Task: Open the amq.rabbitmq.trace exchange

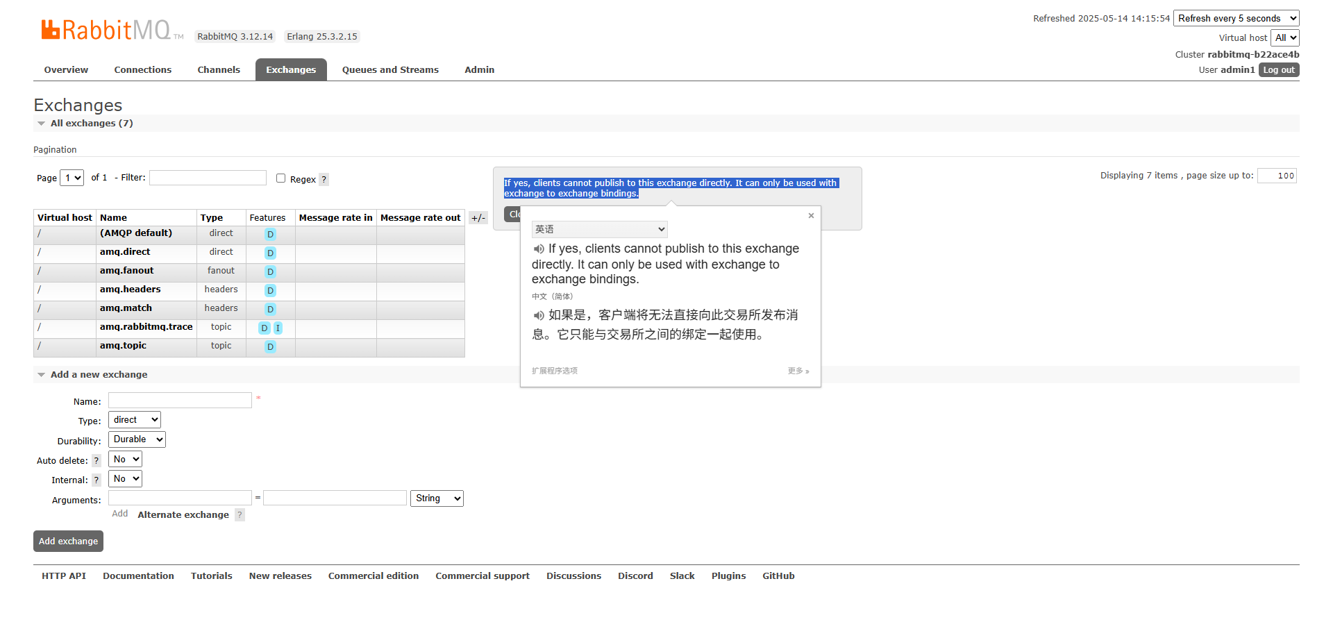Action: tap(146, 327)
